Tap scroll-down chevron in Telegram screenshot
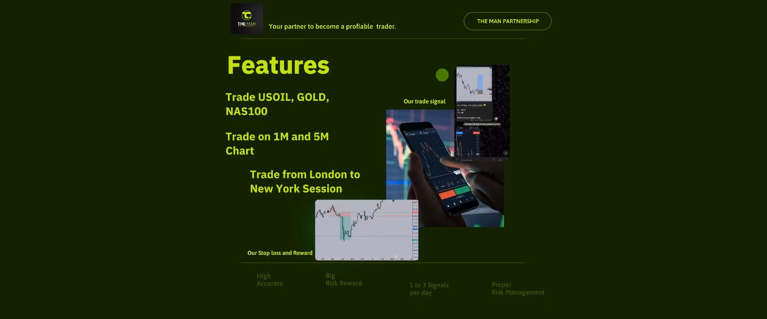 (505, 153)
